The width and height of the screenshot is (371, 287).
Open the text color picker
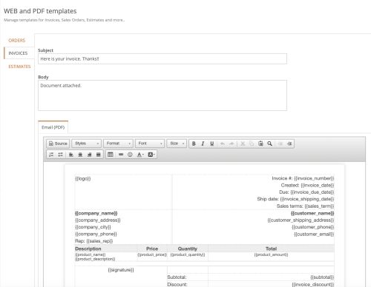pyautogui.click(x=140, y=155)
